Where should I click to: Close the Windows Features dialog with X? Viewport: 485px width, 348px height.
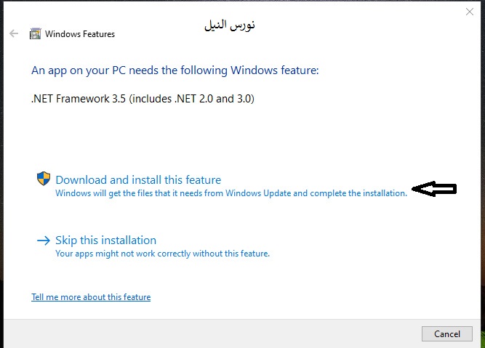point(470,12)
